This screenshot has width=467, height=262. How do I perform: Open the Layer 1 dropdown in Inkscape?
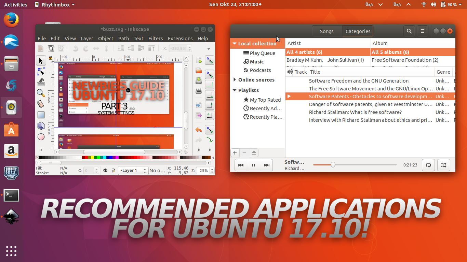pos(133,171)
